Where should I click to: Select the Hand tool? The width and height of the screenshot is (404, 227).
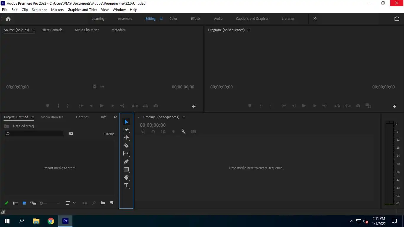point(126,177)
